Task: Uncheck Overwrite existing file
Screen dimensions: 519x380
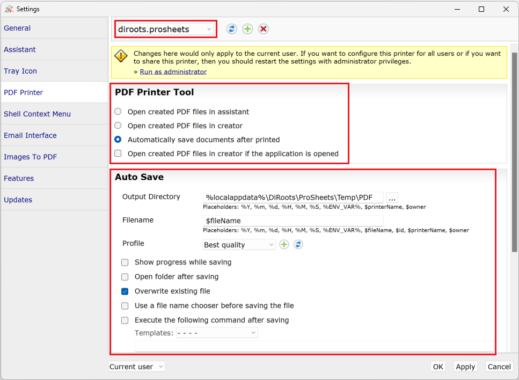Action: 125,291
